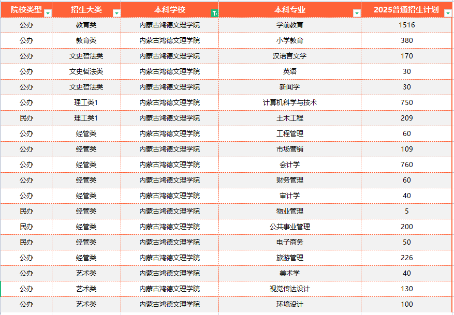Click the 公共事业管理 major cell
Image resolution: width=454 pixels, height=315 pixels.
pyautogui.click(x=290, y=227)
